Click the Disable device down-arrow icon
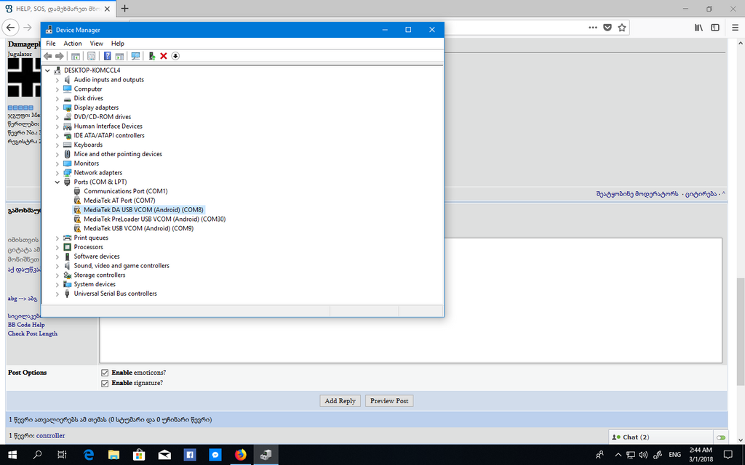Screen dimensions: 745x465 coord(175,56)
